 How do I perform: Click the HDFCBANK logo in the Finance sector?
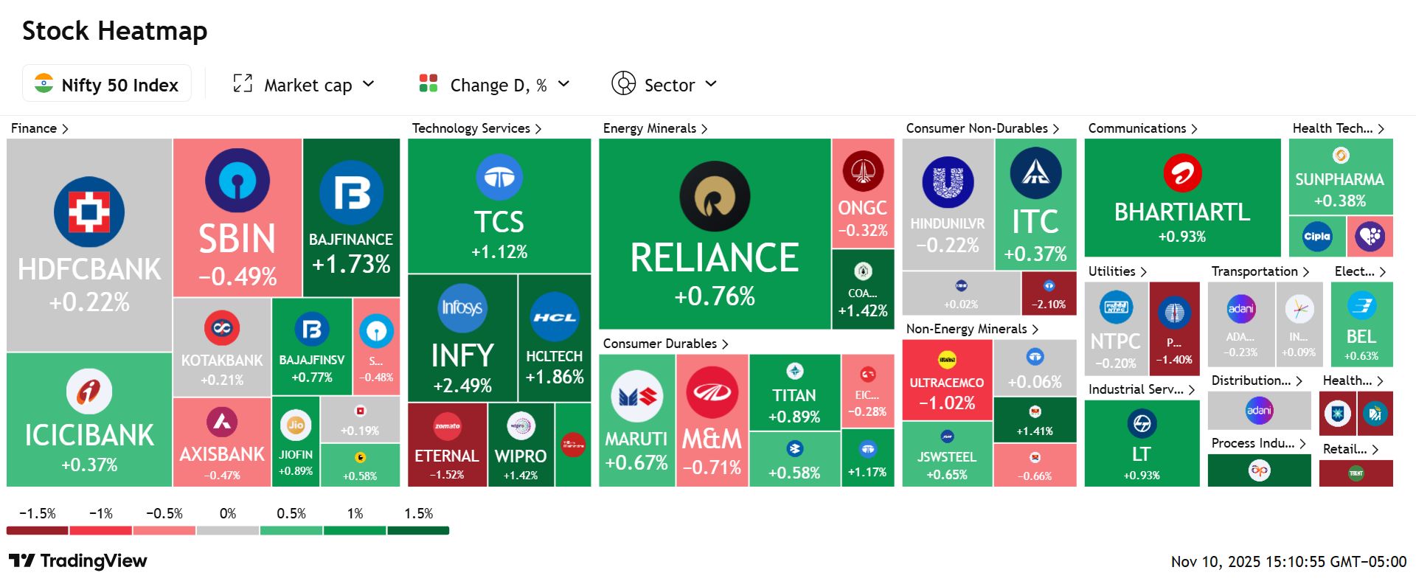click(x=89, y=212)
